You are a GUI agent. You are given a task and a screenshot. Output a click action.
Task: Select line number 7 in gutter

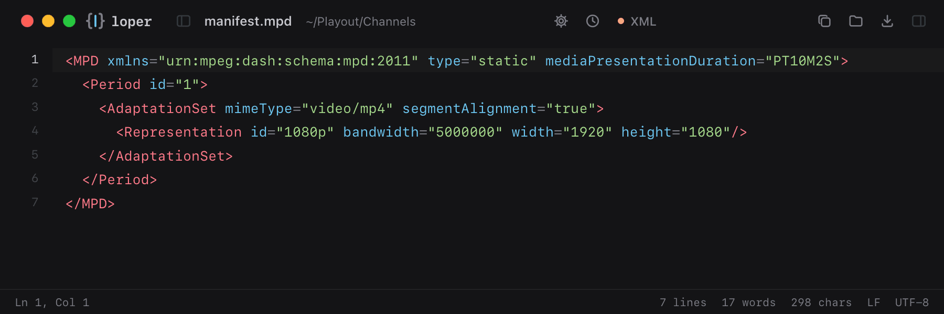click(35, 203)
